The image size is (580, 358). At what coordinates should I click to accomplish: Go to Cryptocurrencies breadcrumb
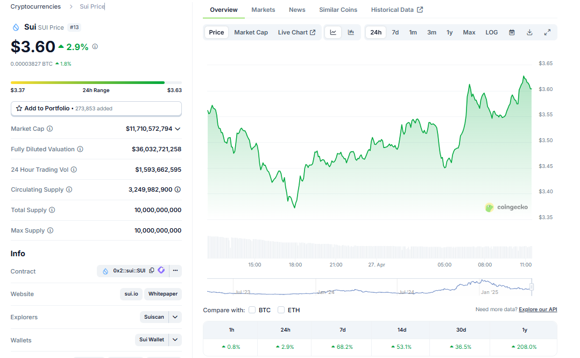36,6
